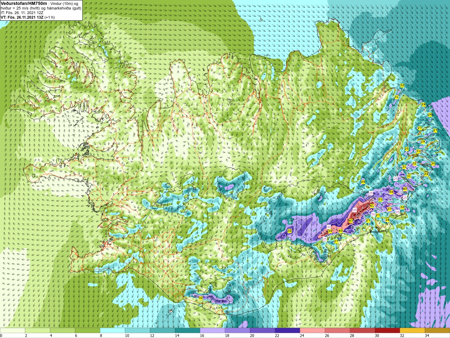Click the pale cream 0–2 m/s legend swatch
The width and height of the screenshot is (450, 338).
click(x=13, y=331)
